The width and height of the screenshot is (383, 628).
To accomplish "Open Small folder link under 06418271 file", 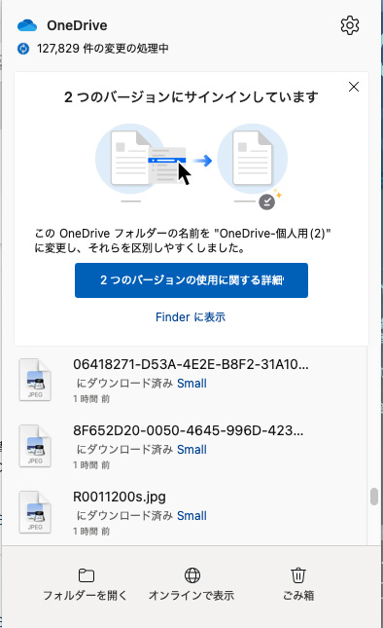I will 191,384.
